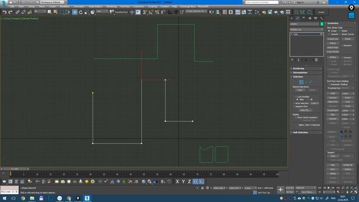This screenshot has height=202, width=359.
Task: Open the Rendering menu
Action: coord(112,7)
